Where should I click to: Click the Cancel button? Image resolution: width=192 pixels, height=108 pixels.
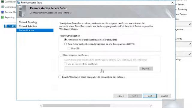(164, 96)
